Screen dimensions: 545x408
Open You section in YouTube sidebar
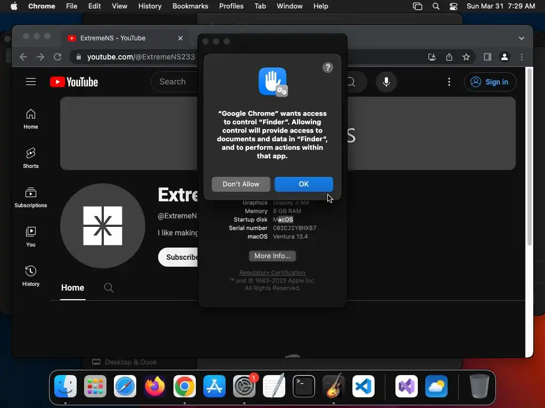(x=31, y=236)
